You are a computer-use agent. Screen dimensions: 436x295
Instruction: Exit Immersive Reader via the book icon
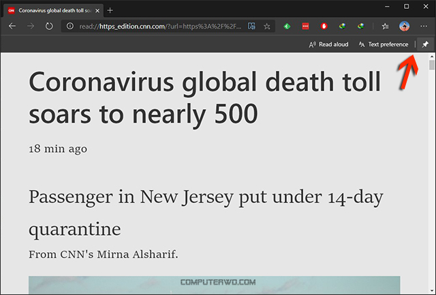coord(251,26)
